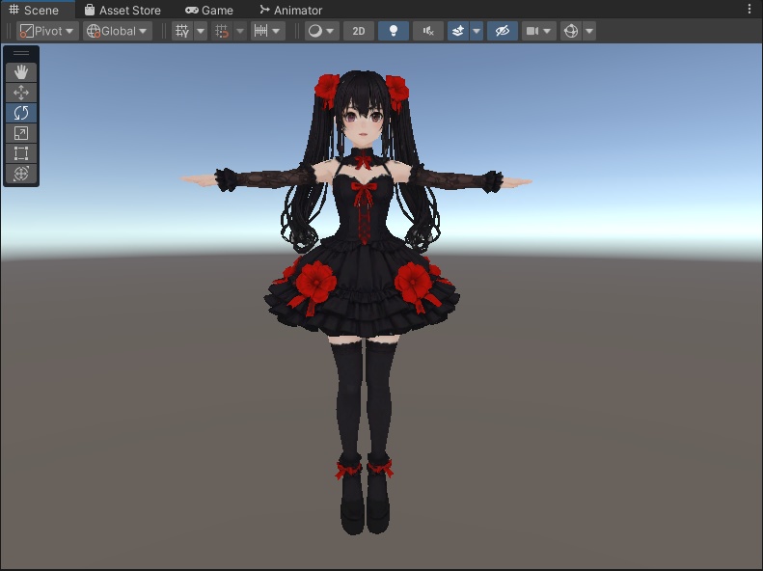Image resolution: width=763 pixels, height=571 pixels.
Task: Toggle hidden objects visibility eye icon
Action: (x=503, y=31)
